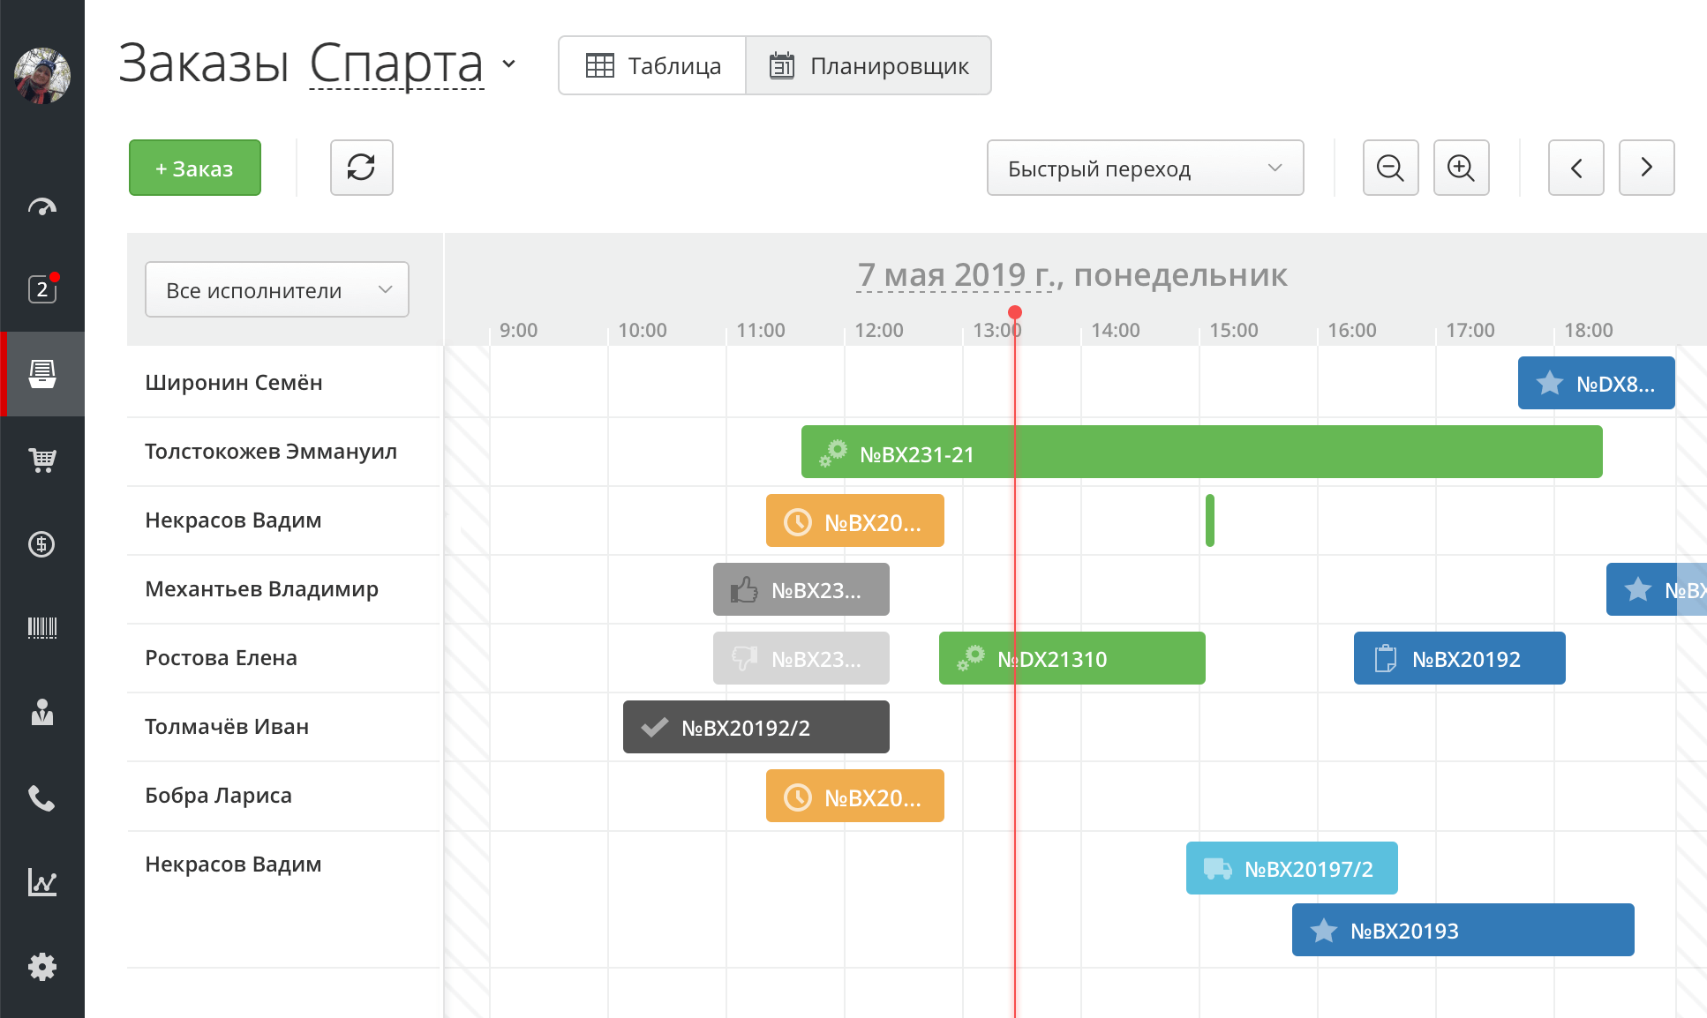Open the barcode warehouse sidebar icon
The width and height of the screenshot is (1707, 1018).
click(x=41, y=628)
